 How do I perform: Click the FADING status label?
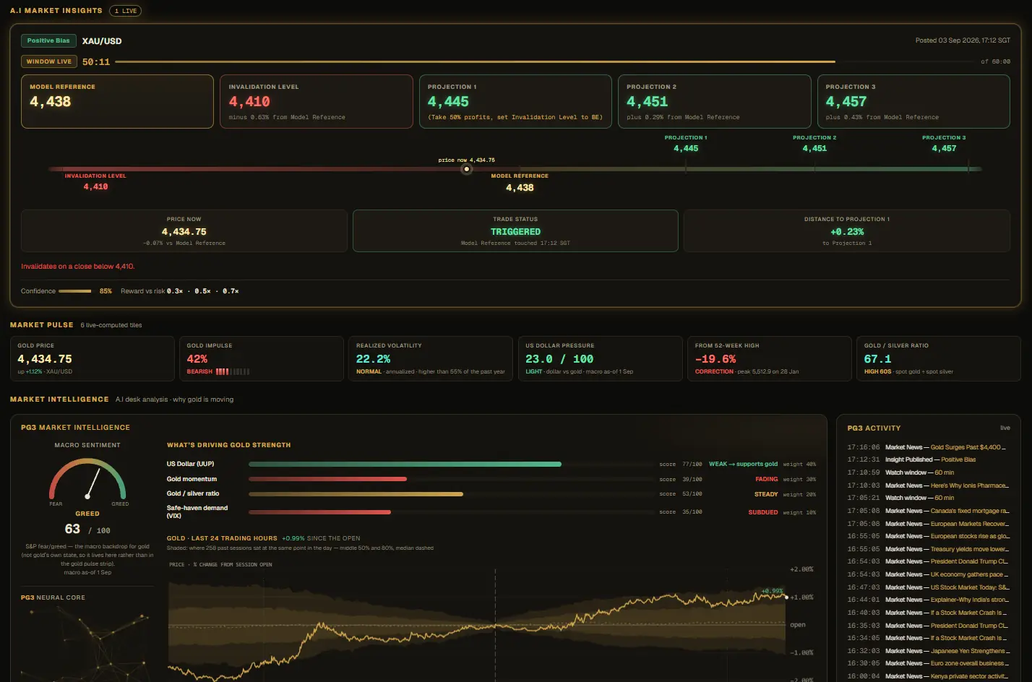766,479
